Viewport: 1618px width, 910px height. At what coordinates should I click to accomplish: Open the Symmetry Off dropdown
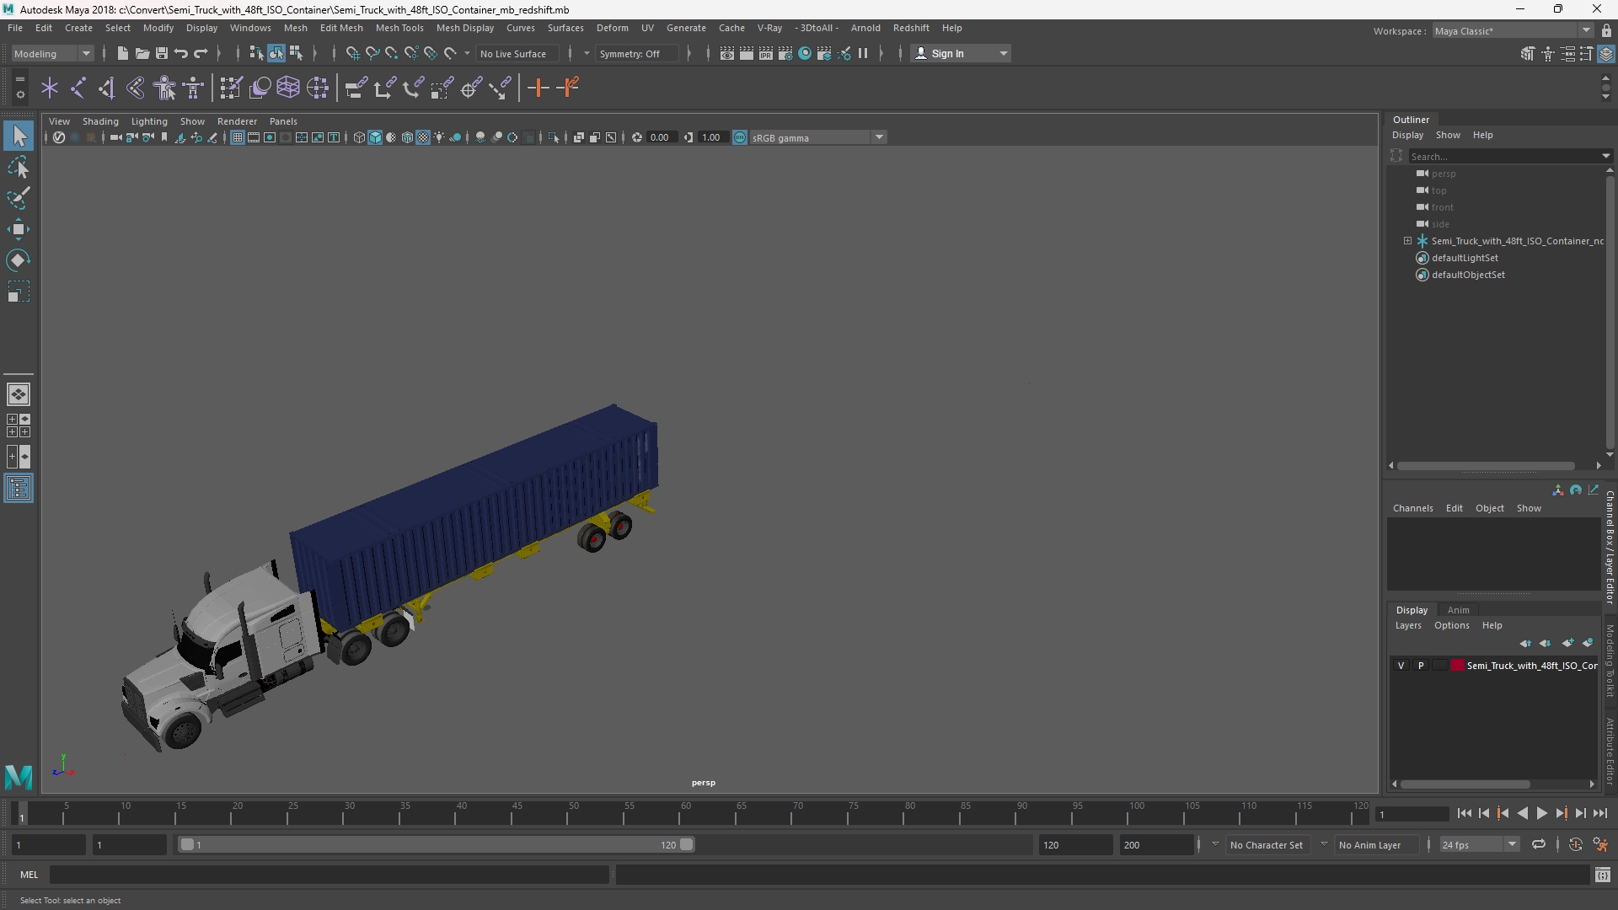(x=636, y=53)
